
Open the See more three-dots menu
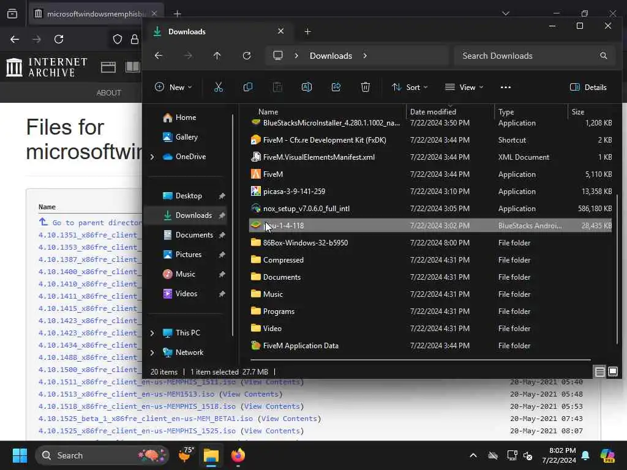point(505,87)
